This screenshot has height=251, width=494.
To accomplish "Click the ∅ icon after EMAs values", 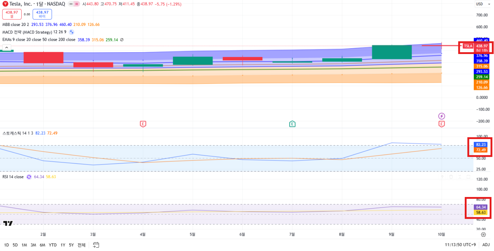I will pos(122,40).
